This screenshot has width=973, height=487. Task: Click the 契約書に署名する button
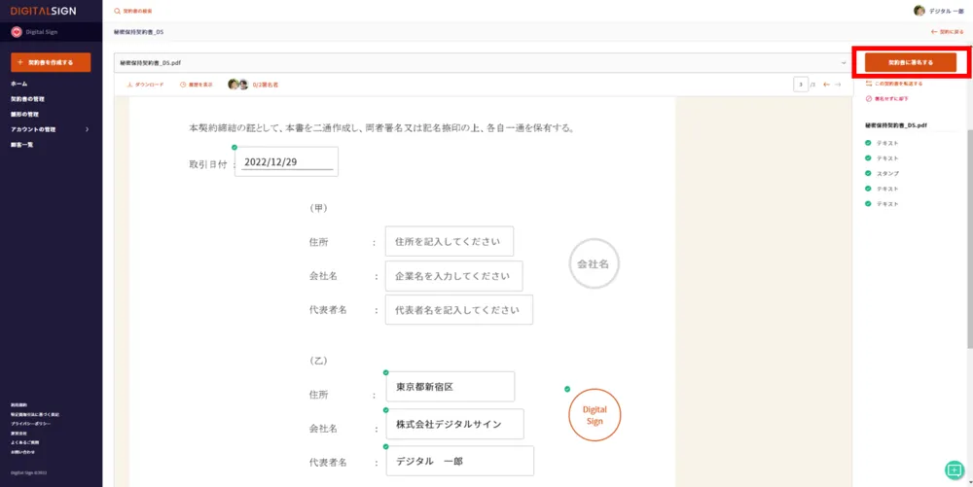[911, 62]
